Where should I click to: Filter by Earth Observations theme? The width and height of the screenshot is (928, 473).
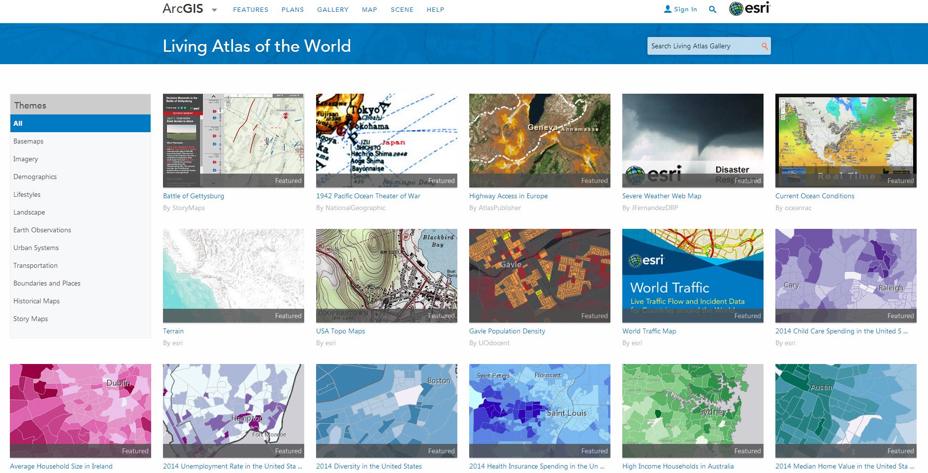tap(42, 230)
